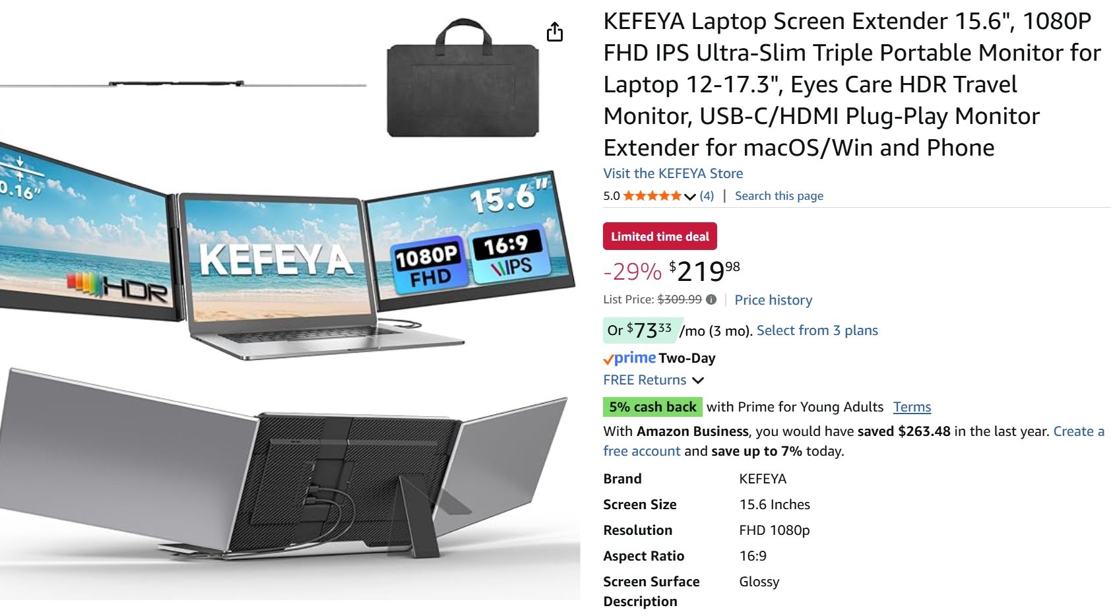Expand the FREE Returns dropdown arrow
This screenshot has height=616, width=1113.
click(698, 381)
